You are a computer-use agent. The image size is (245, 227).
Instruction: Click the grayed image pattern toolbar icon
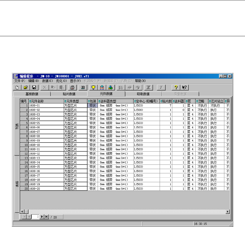coord(121,87)
